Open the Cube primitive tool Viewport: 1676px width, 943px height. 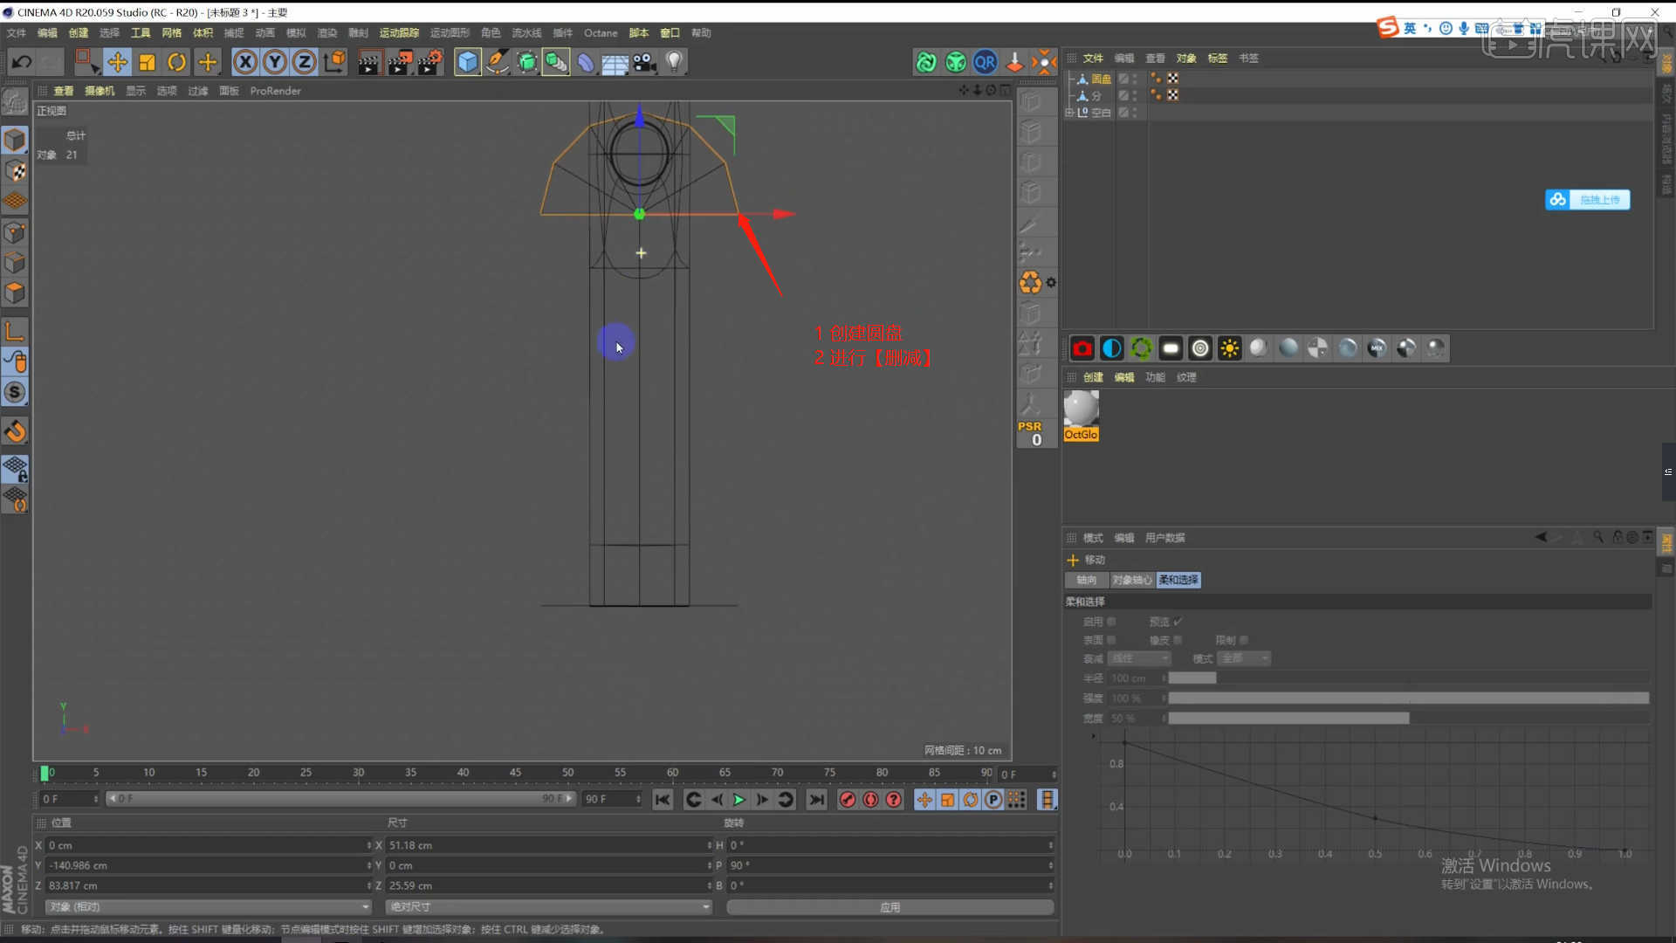(x=468, y=62)
